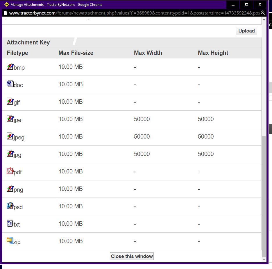Screen dimensions: 272x269
Task: Click the psd Photoshop icon
Action: pos(10,206)
